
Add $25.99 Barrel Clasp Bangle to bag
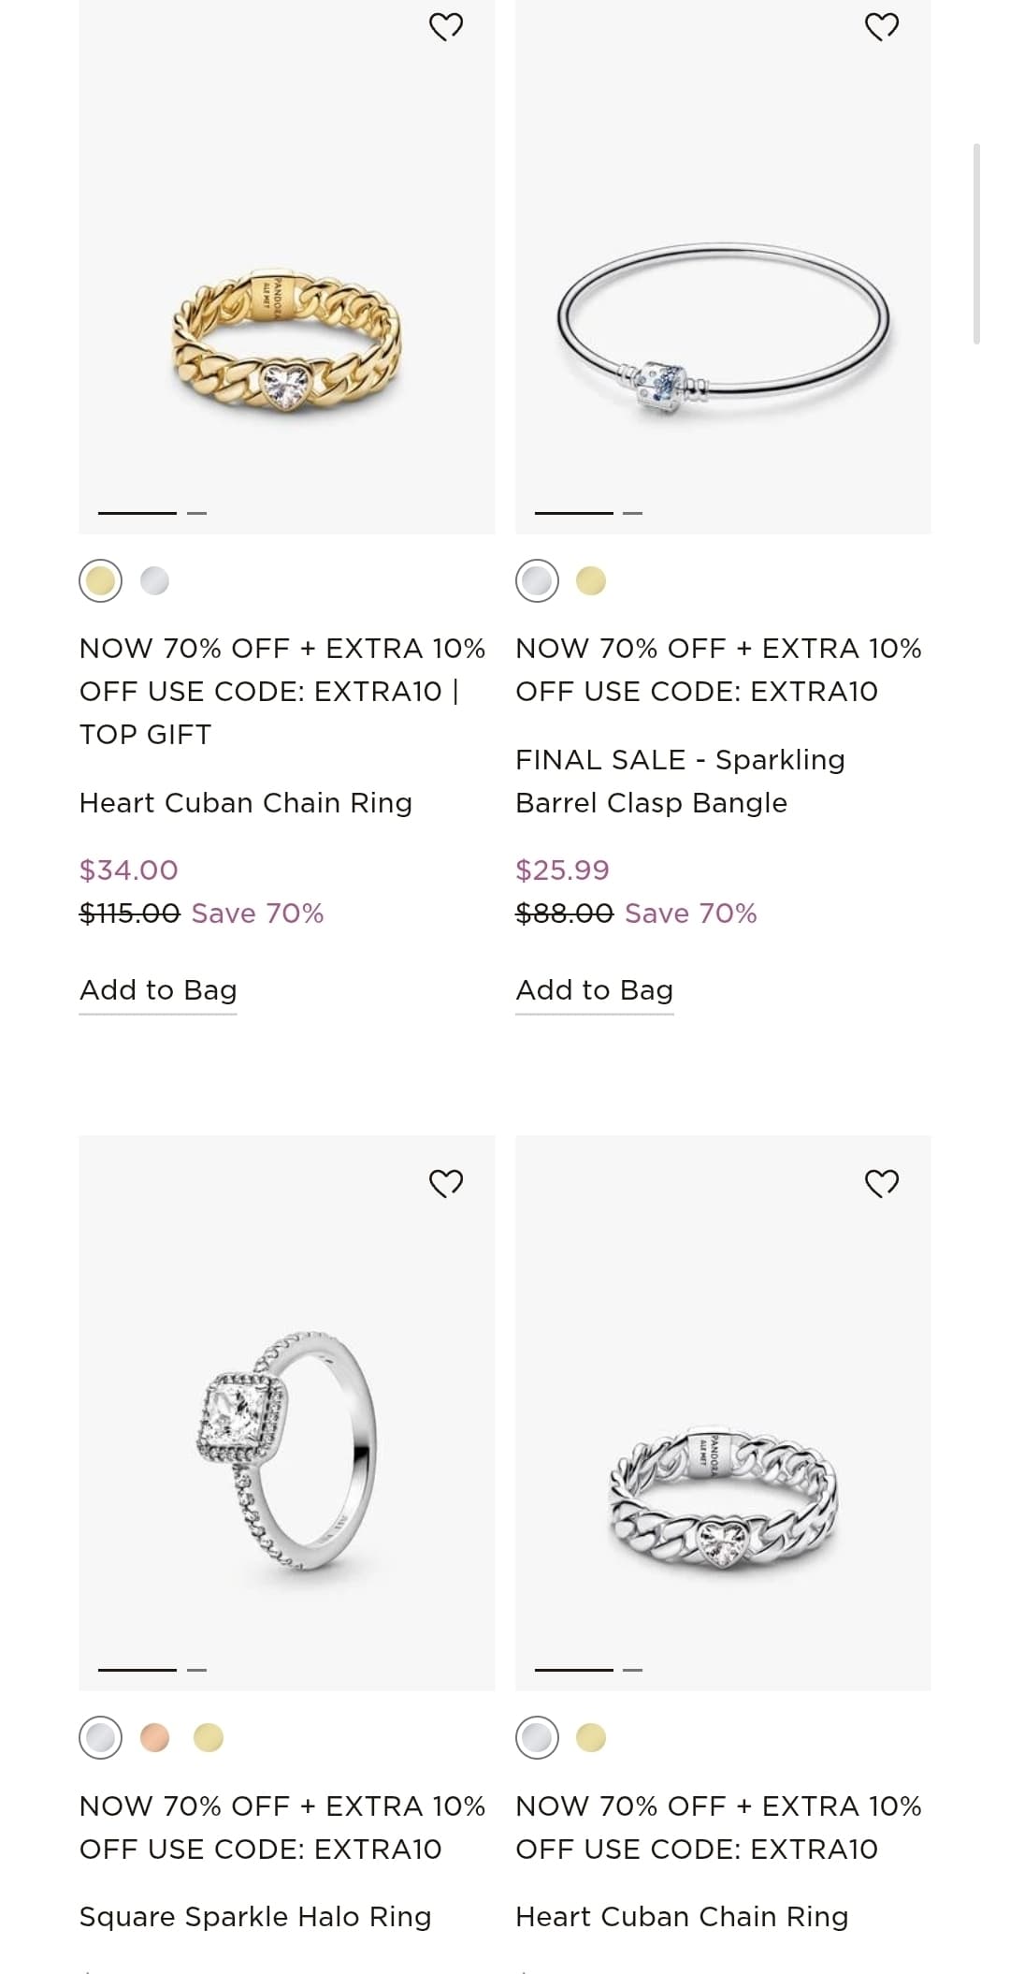[595, 990]
